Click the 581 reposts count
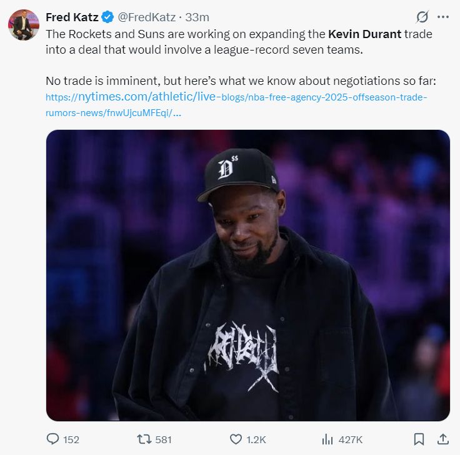Screen dimensions: 460x455 [x=163, y=439]
